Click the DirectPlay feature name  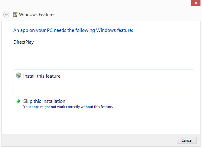pyautogui.click(x=24, y=42)
